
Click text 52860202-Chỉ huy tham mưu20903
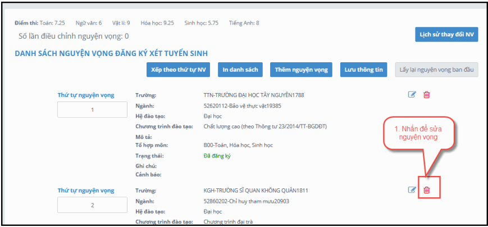(x=246, y=201)
